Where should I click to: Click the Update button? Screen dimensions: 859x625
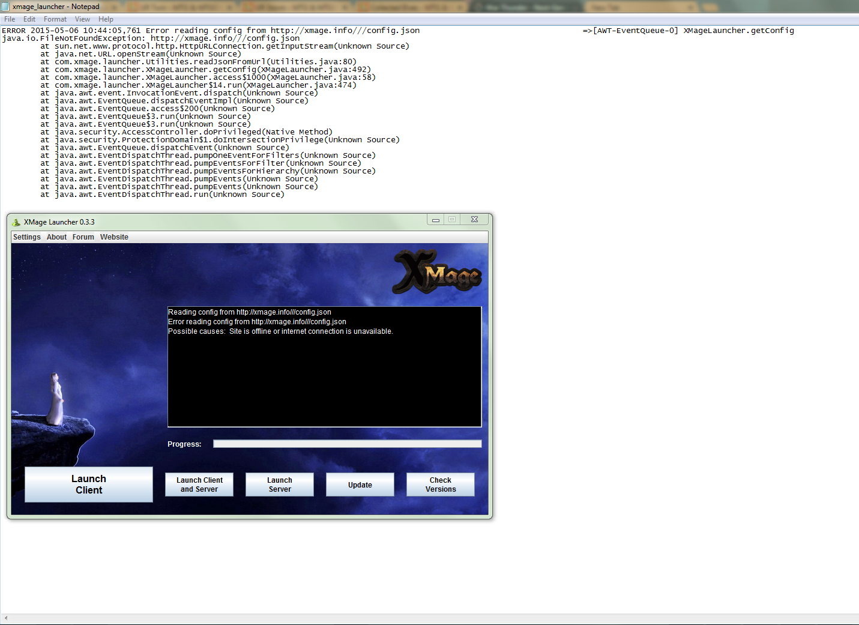360,485
